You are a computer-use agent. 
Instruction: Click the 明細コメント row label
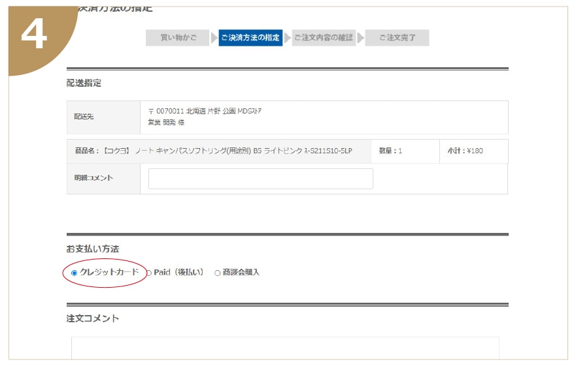(x=93, y=178)
